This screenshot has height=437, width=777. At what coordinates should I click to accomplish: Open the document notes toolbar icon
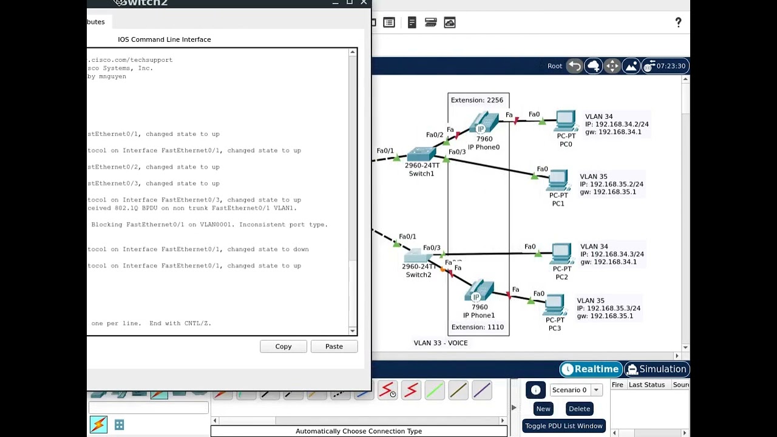[412, 22]
